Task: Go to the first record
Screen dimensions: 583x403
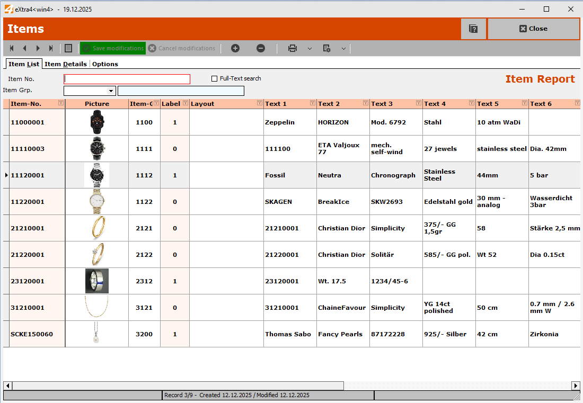Action: 12,48
